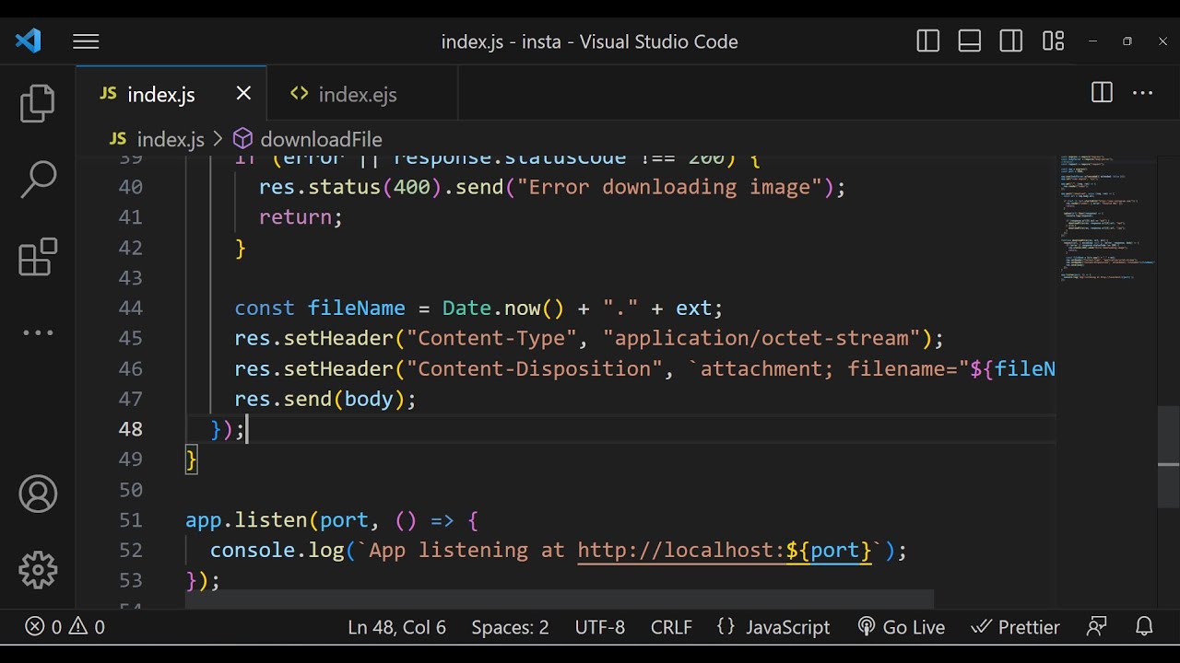
Task: Open editor more actions ellipsis menu
Action: (1143, 93)
